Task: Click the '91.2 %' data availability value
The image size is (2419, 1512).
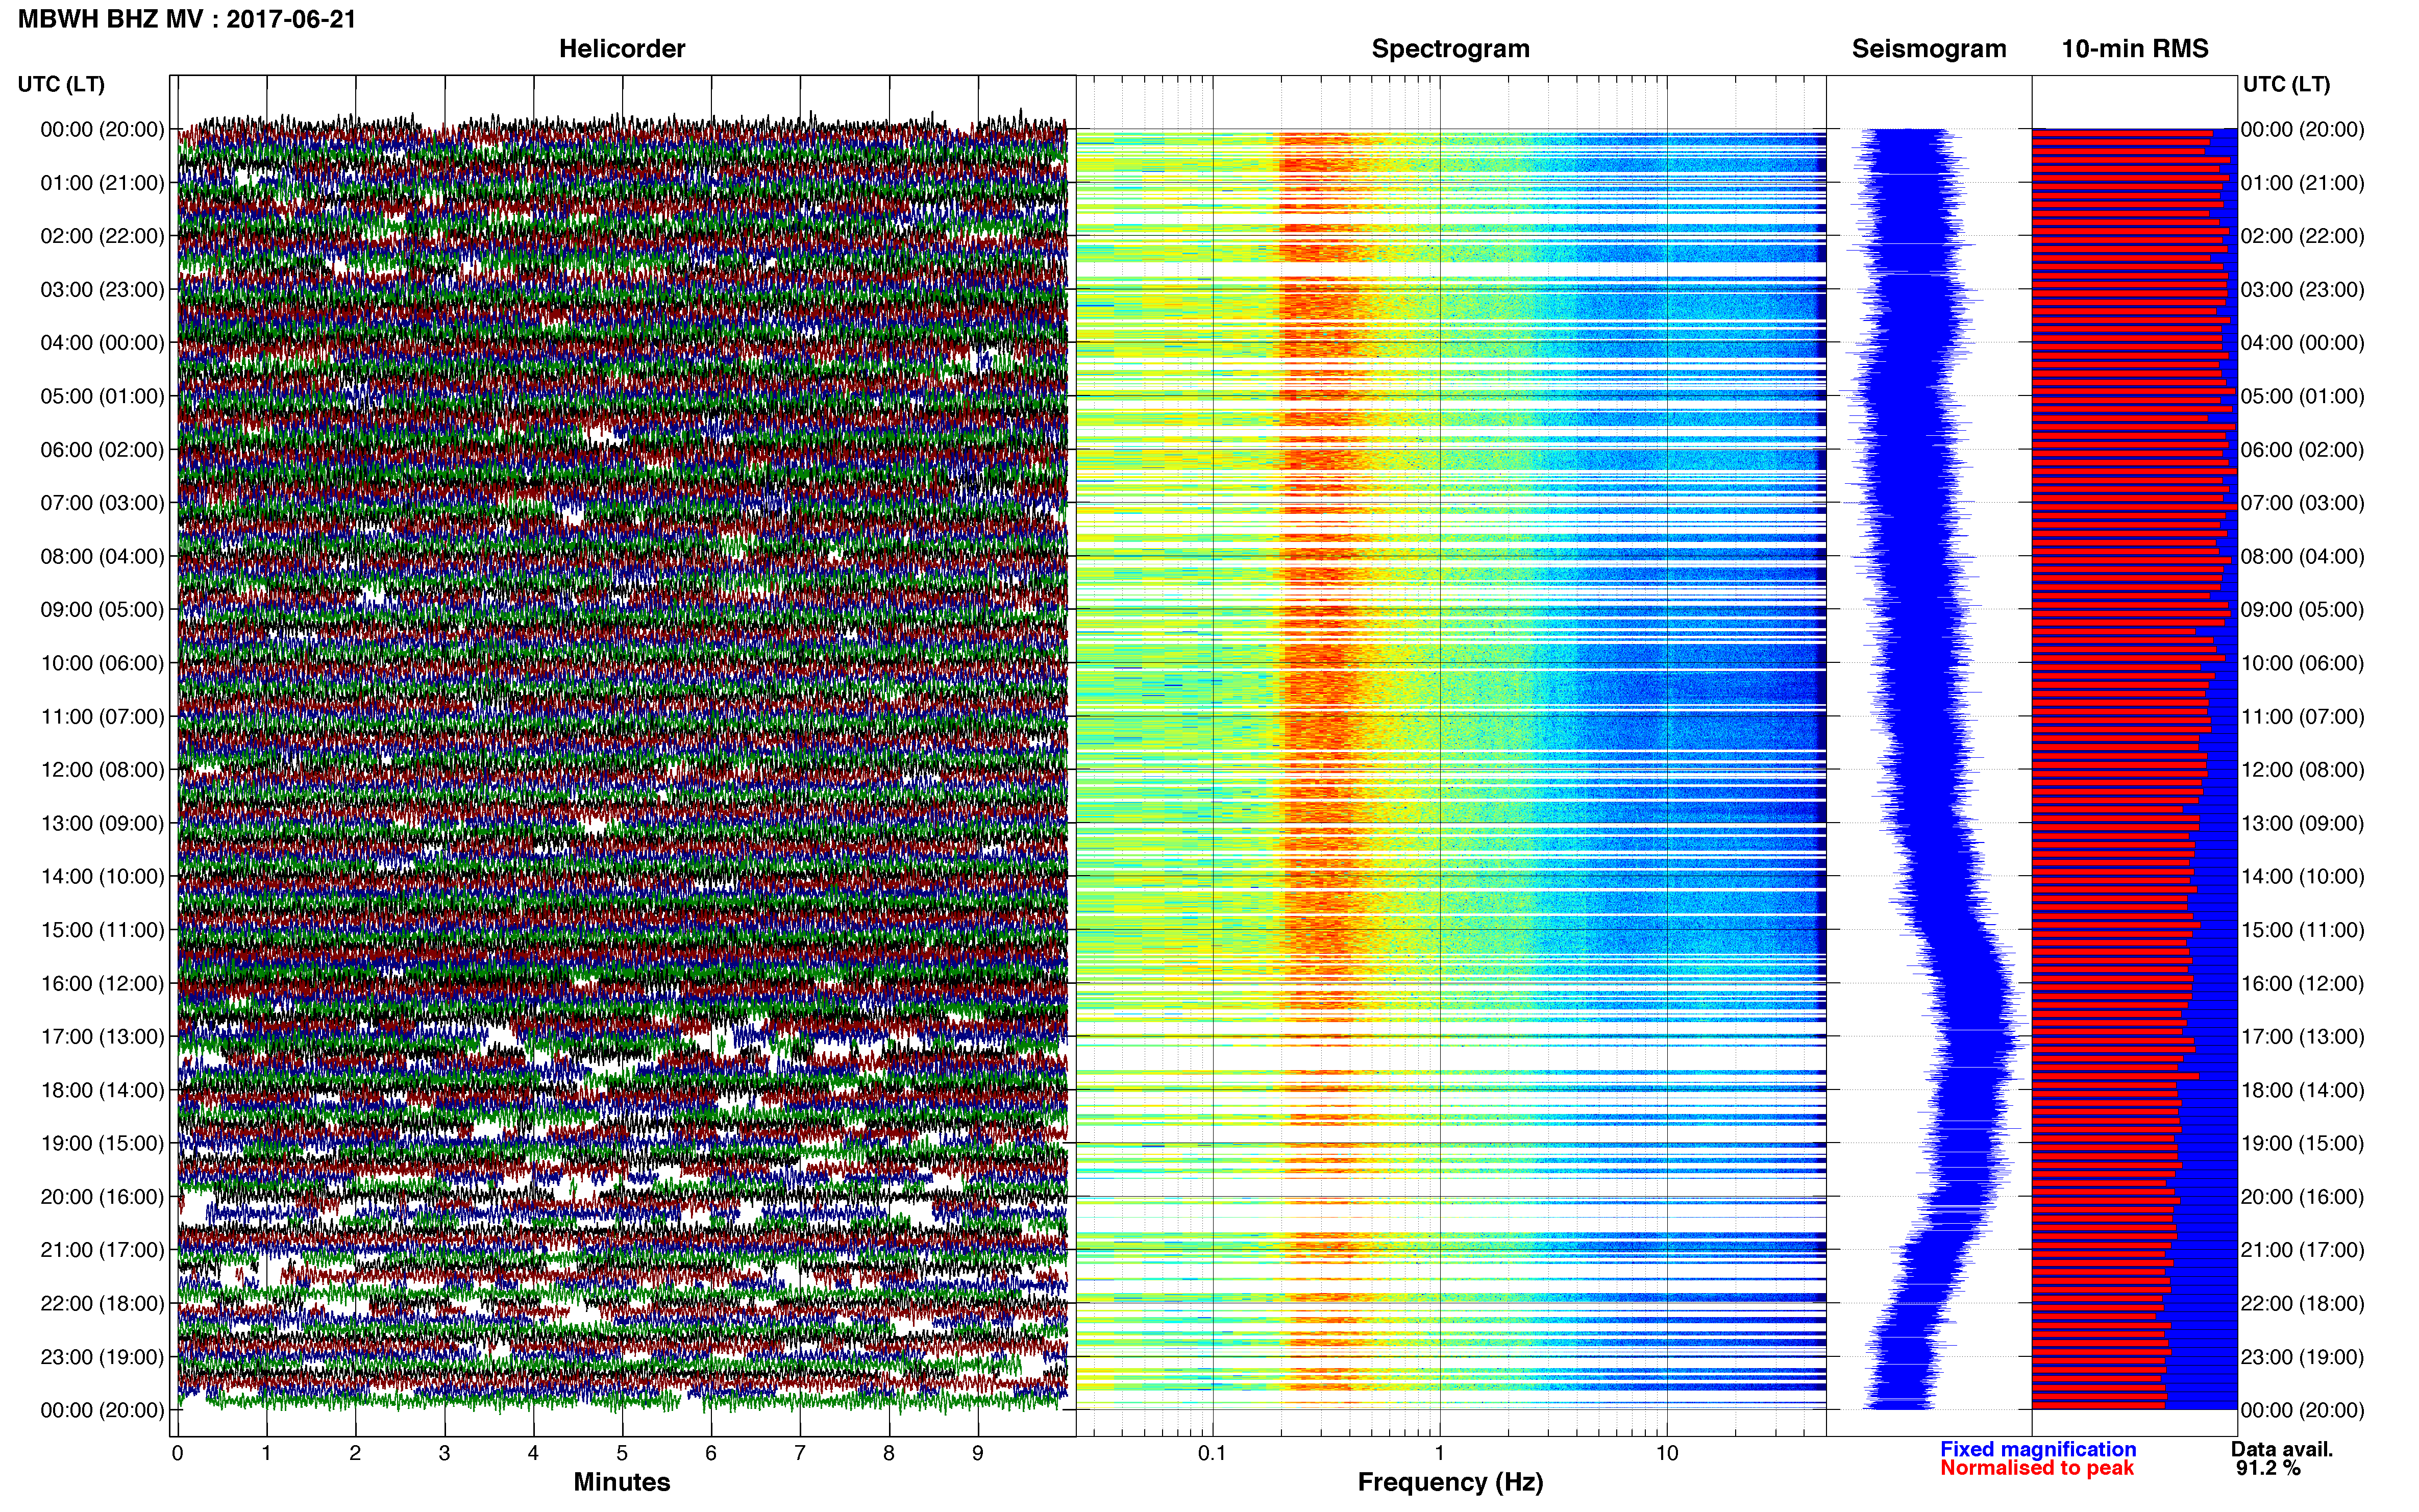Action: click(x=2268, y=1468)
